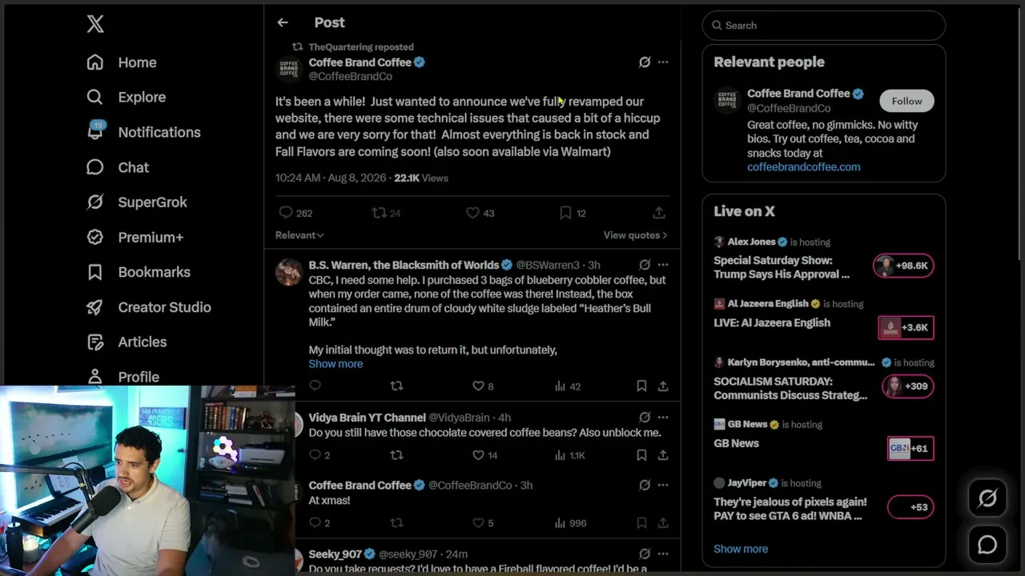1025x576 pixels.
Task: Open the coffeebrandcoffee.com link
Action: point(803,167)
